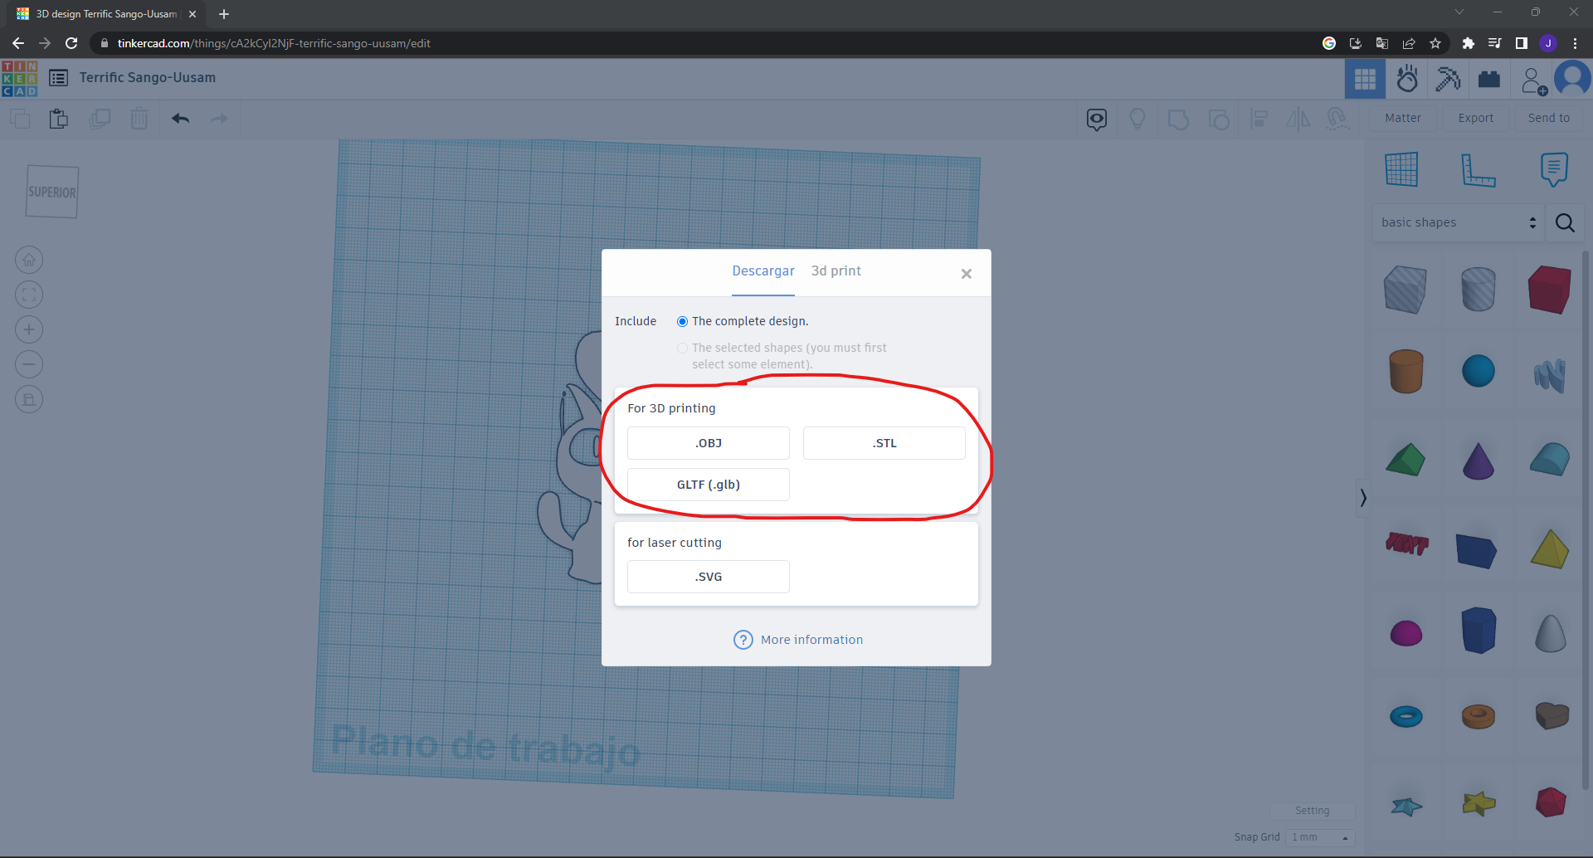
Task: Reload the page in Chrome
Action: coord(71,43)
